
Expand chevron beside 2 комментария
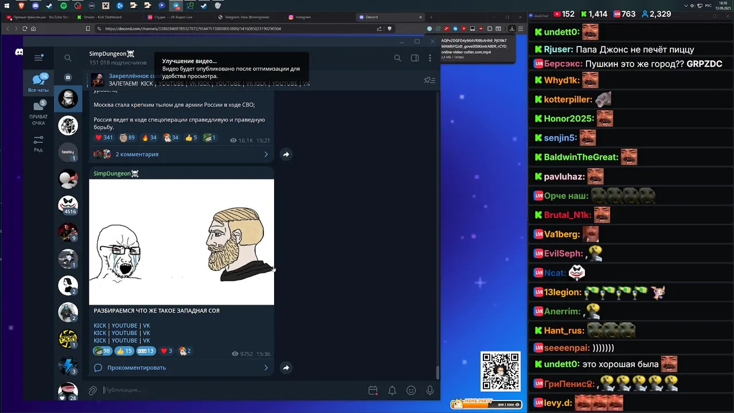click(266, 154)
